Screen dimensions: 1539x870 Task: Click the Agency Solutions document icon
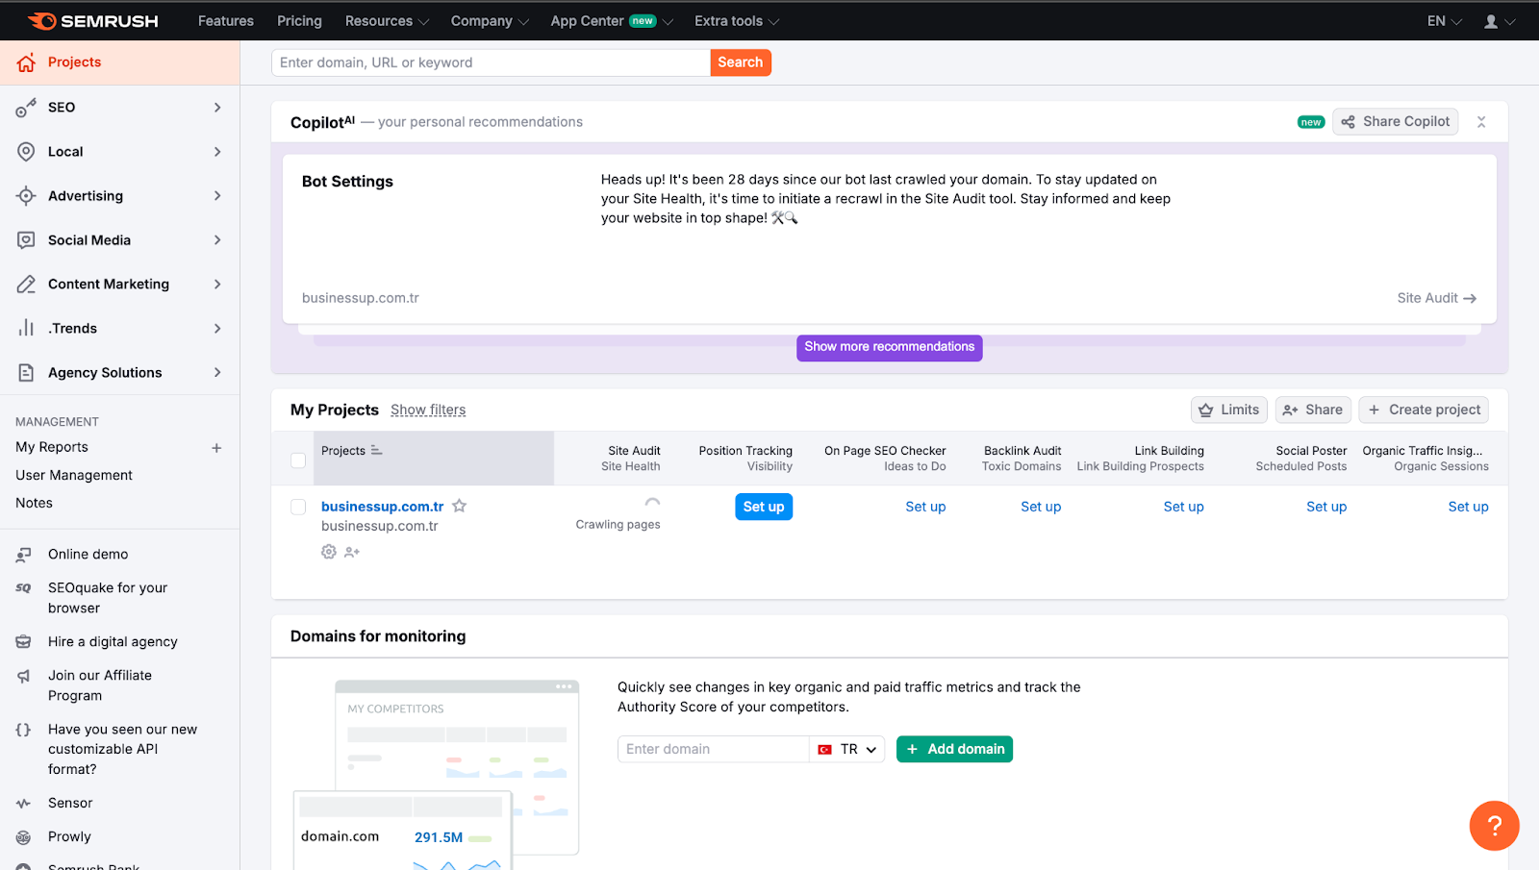(x=26, y=373)
